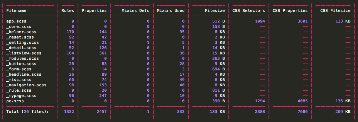Click the total CSS Selectors value 2388
The width and height of the screenshot is (358, 122).
260,112
